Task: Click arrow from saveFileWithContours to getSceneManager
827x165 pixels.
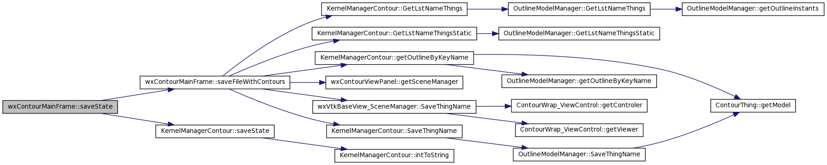Action: point(308,82)
